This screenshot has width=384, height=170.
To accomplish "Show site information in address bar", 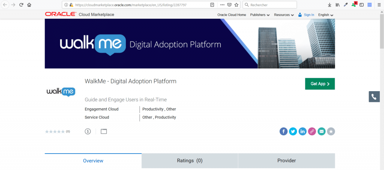I will (66, 4).
